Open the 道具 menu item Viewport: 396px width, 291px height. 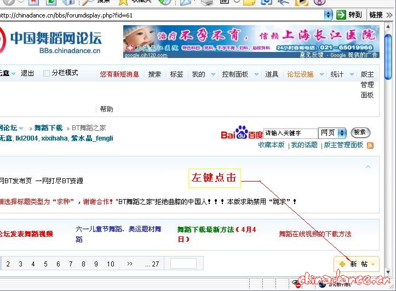click(272, 74)
